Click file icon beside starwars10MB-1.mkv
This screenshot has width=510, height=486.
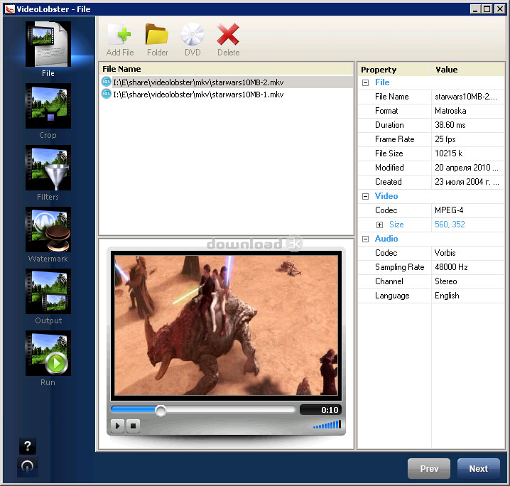pyautogui.click(x=107, y=94)
